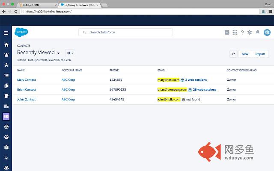Refresh the contacts list view
This screenshot has width=274, height=171.
coord(233,54)
